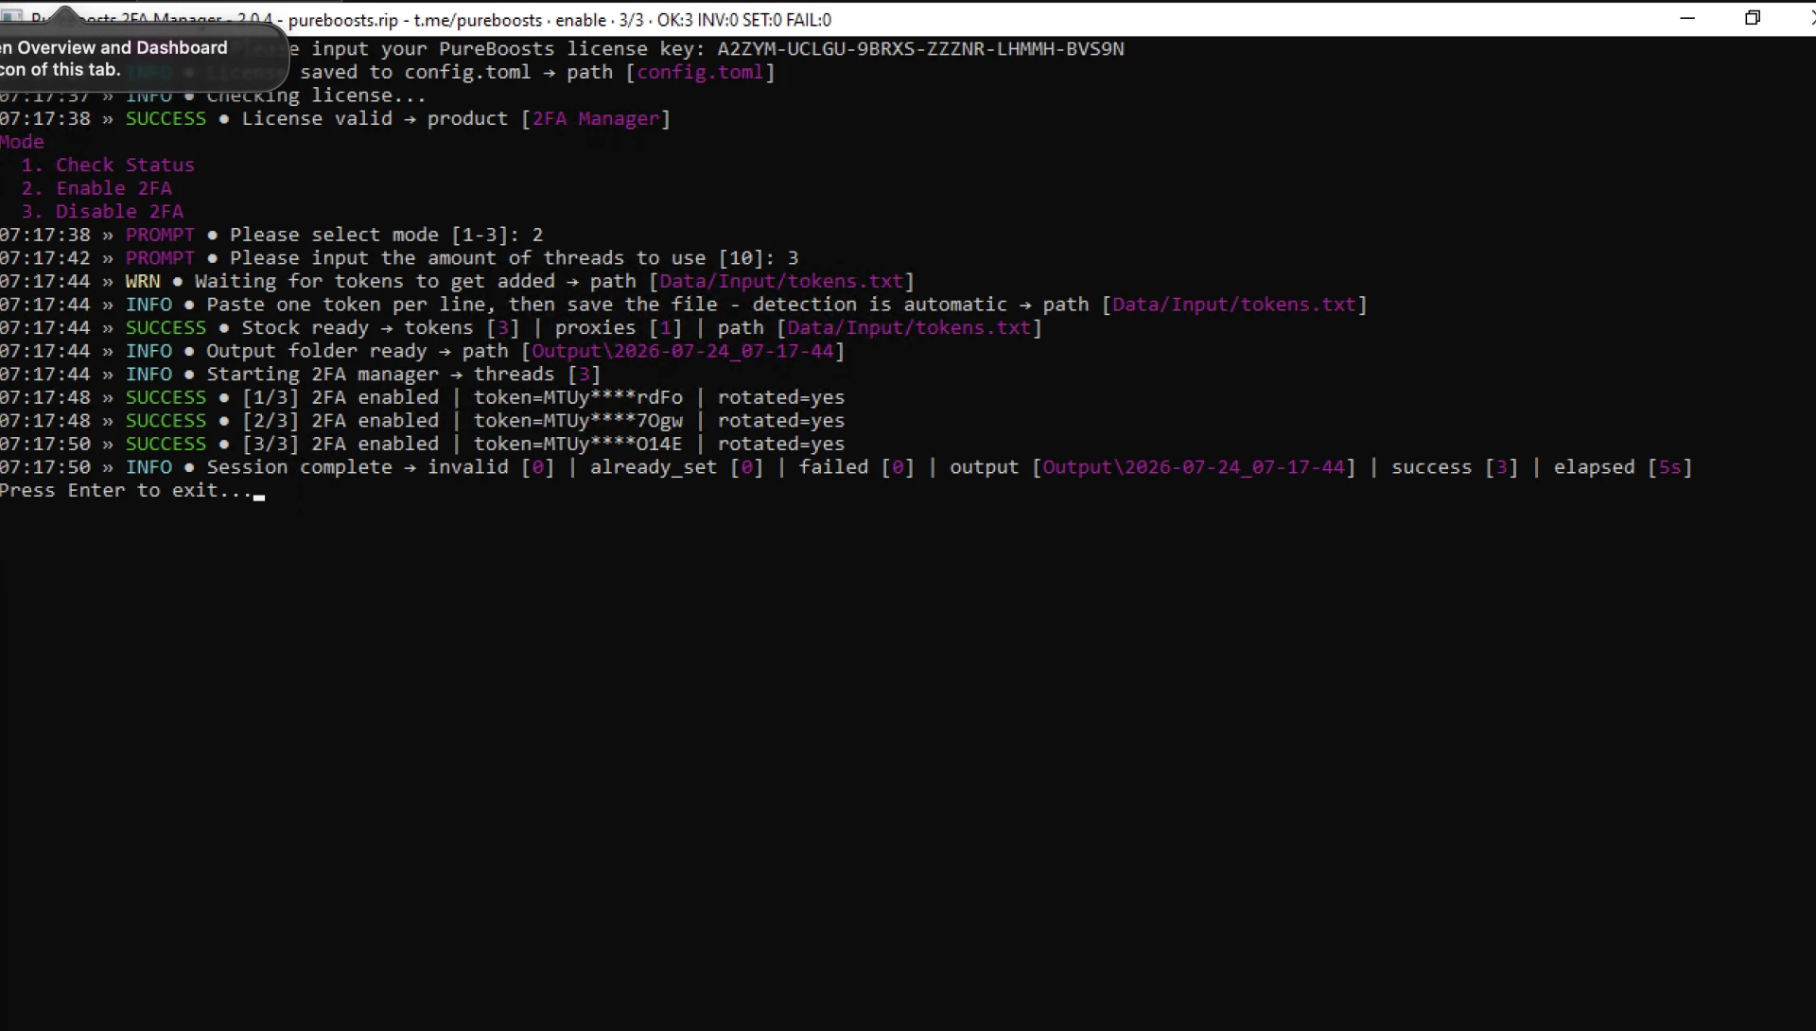Click the console app icon in title bar
Screen dimensions: 1816x1031
click(x=11, y=17)
